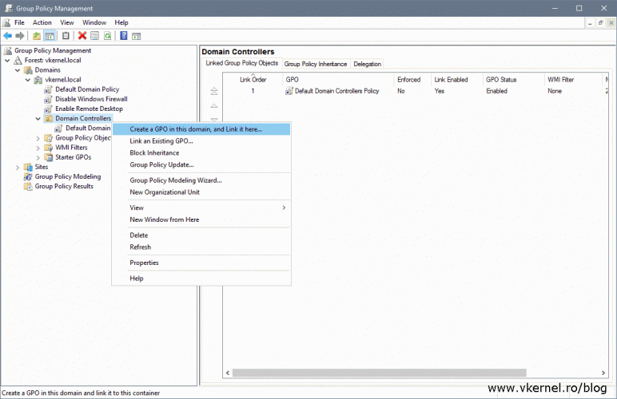Viewport: 617px width, 399px height.
Task: Click the Group Policy Modeling icon
Action: coord(28,176)
